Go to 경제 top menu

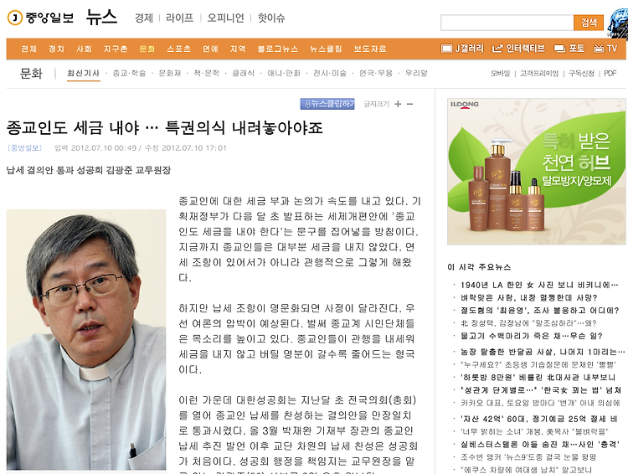[144, 18]
